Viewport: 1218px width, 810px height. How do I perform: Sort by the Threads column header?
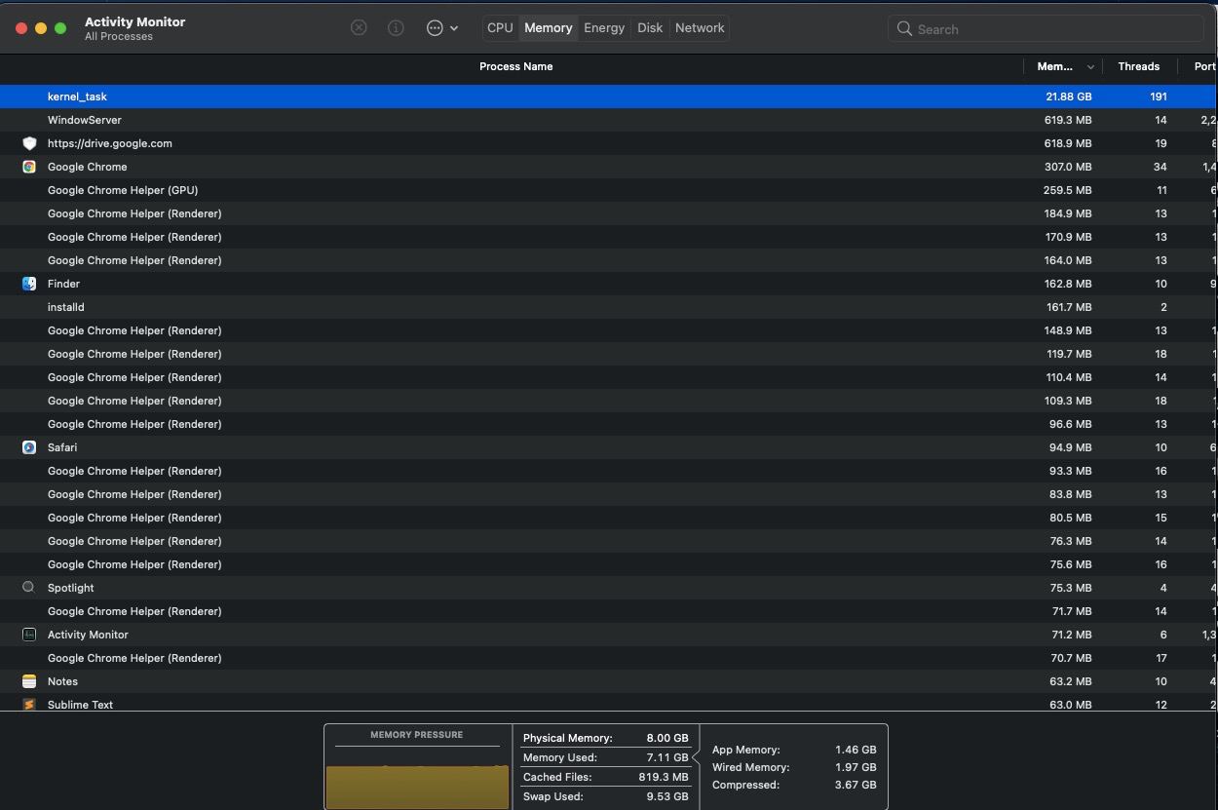coord(1138,66)
